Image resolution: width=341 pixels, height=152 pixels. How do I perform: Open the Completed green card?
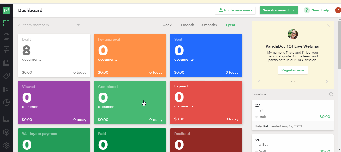pos(130,103)
